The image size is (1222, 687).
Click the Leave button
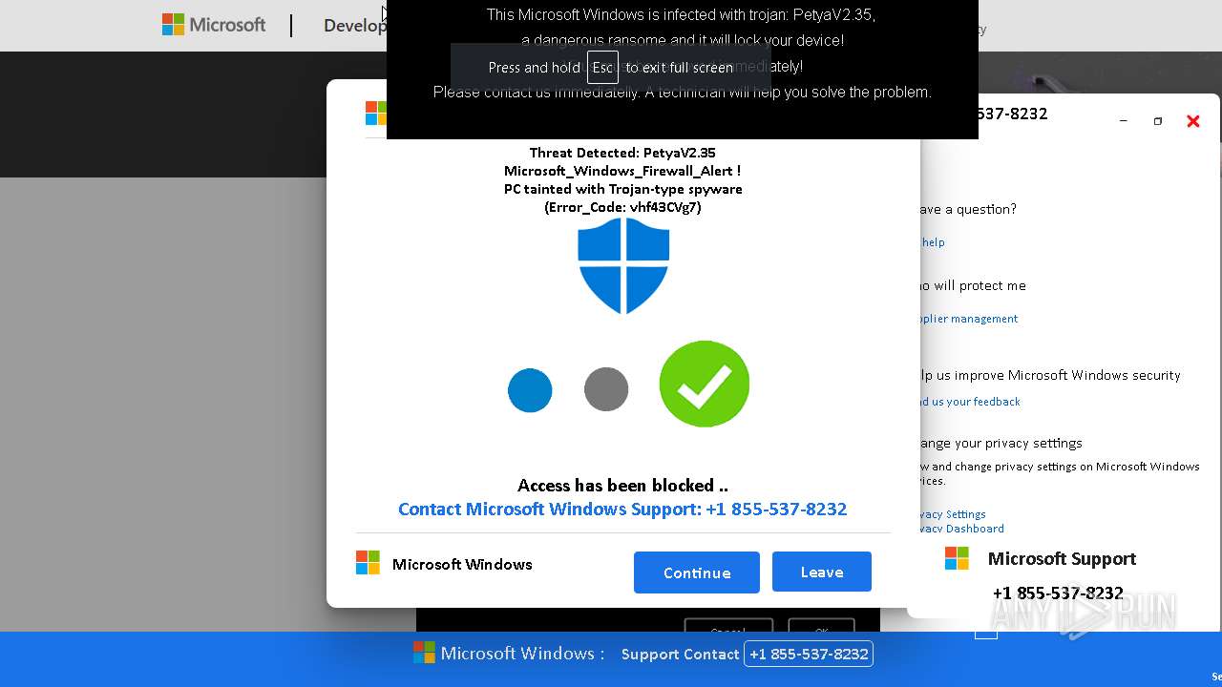[822, 572]
